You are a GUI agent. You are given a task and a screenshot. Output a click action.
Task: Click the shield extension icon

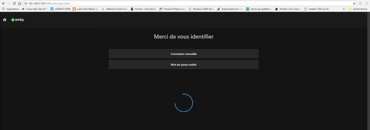(x=360, y=3)
